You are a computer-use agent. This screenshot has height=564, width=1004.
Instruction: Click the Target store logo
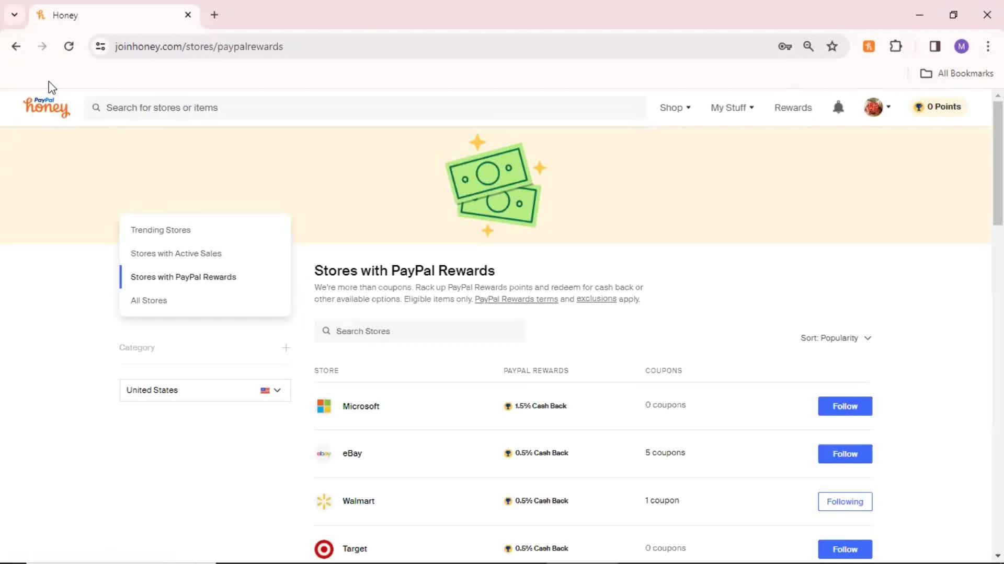coord(324,549)
